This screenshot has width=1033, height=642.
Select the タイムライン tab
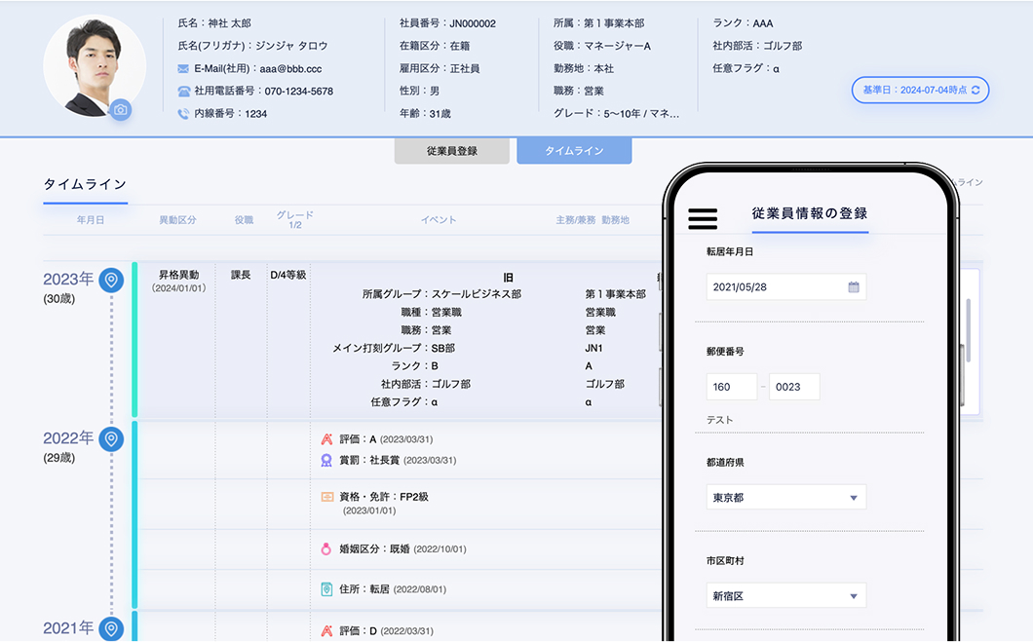point(574,151)
